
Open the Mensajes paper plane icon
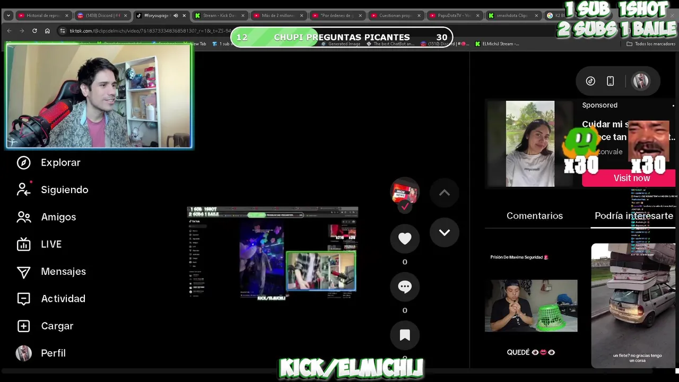coord(23,272)
